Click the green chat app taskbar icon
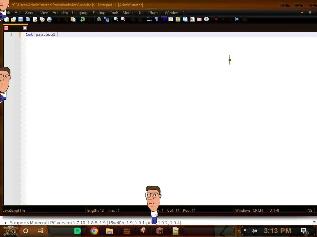Screen dimensions: 317x237 [77, 231]
